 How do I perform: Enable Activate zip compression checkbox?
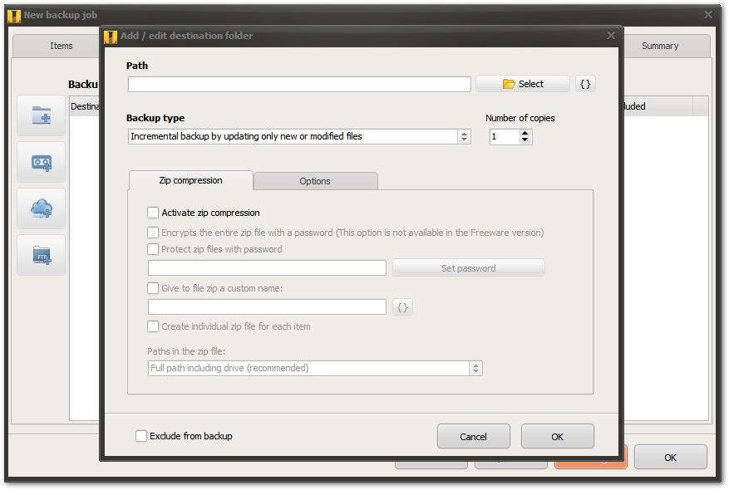click(153, 213)
